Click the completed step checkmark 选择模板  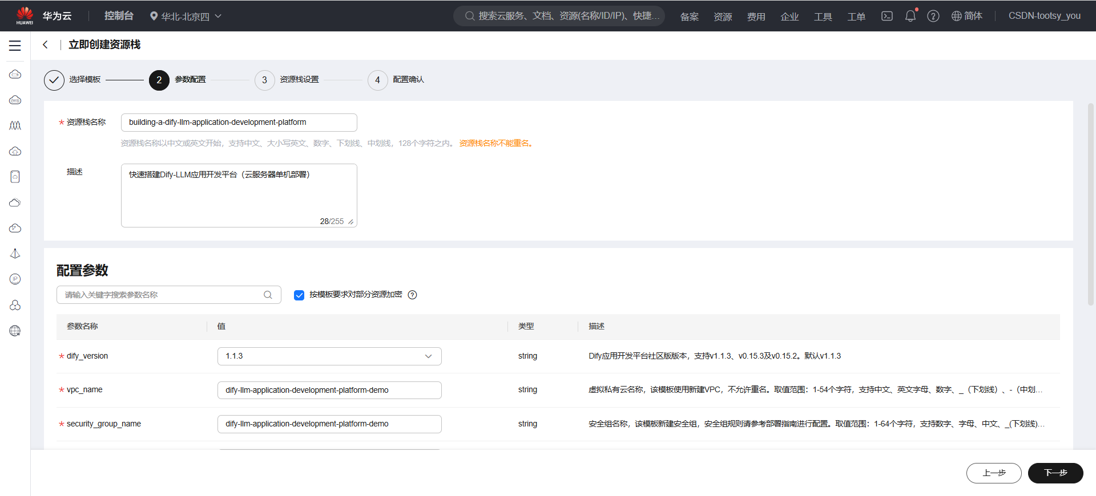point(54,80)
